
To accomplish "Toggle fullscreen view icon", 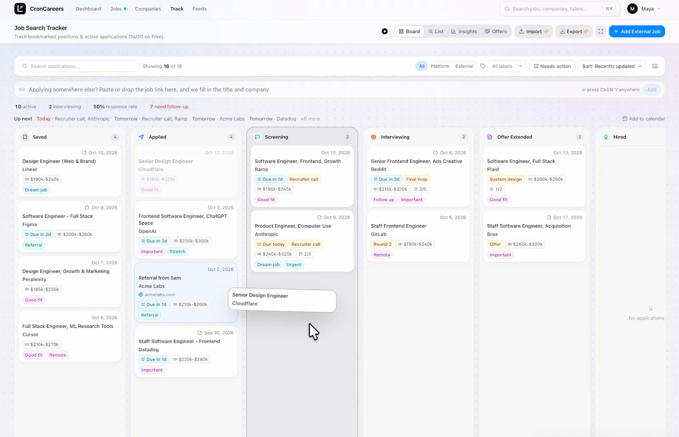I will tap(600, 31).
